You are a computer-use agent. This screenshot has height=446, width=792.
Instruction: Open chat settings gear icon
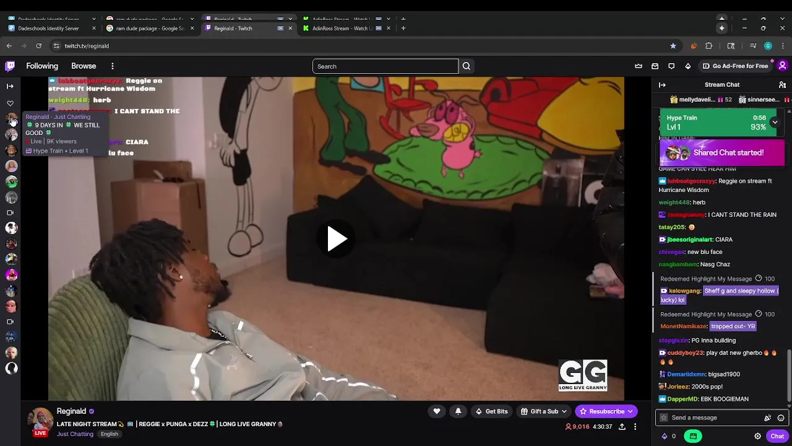pyautogui.click(x=757, y=436)
